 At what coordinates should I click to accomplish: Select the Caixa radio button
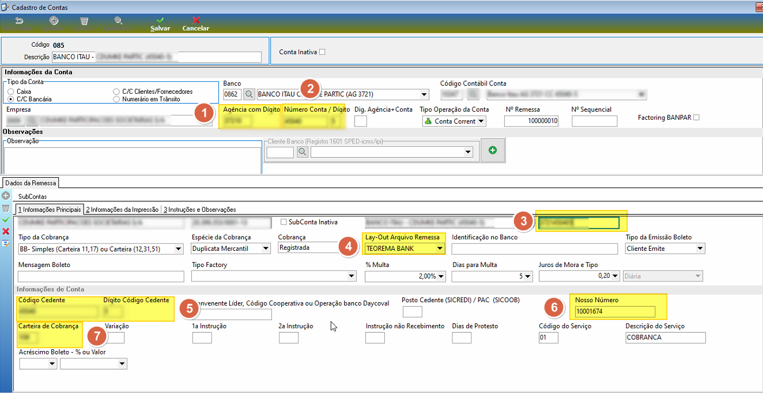point(10,91)
